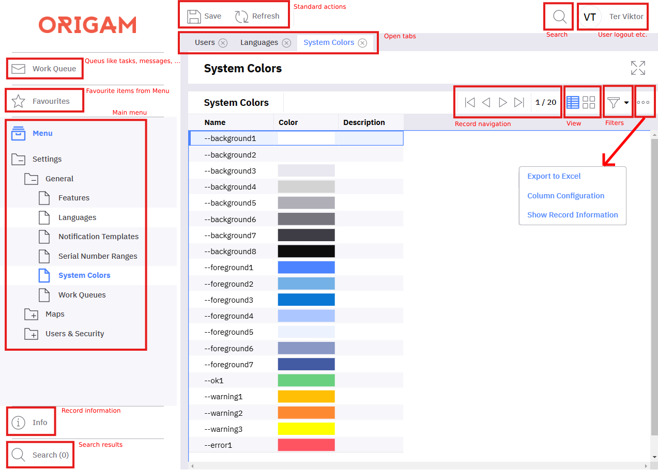
Task: Click the Favourites label
Action: 51,101
